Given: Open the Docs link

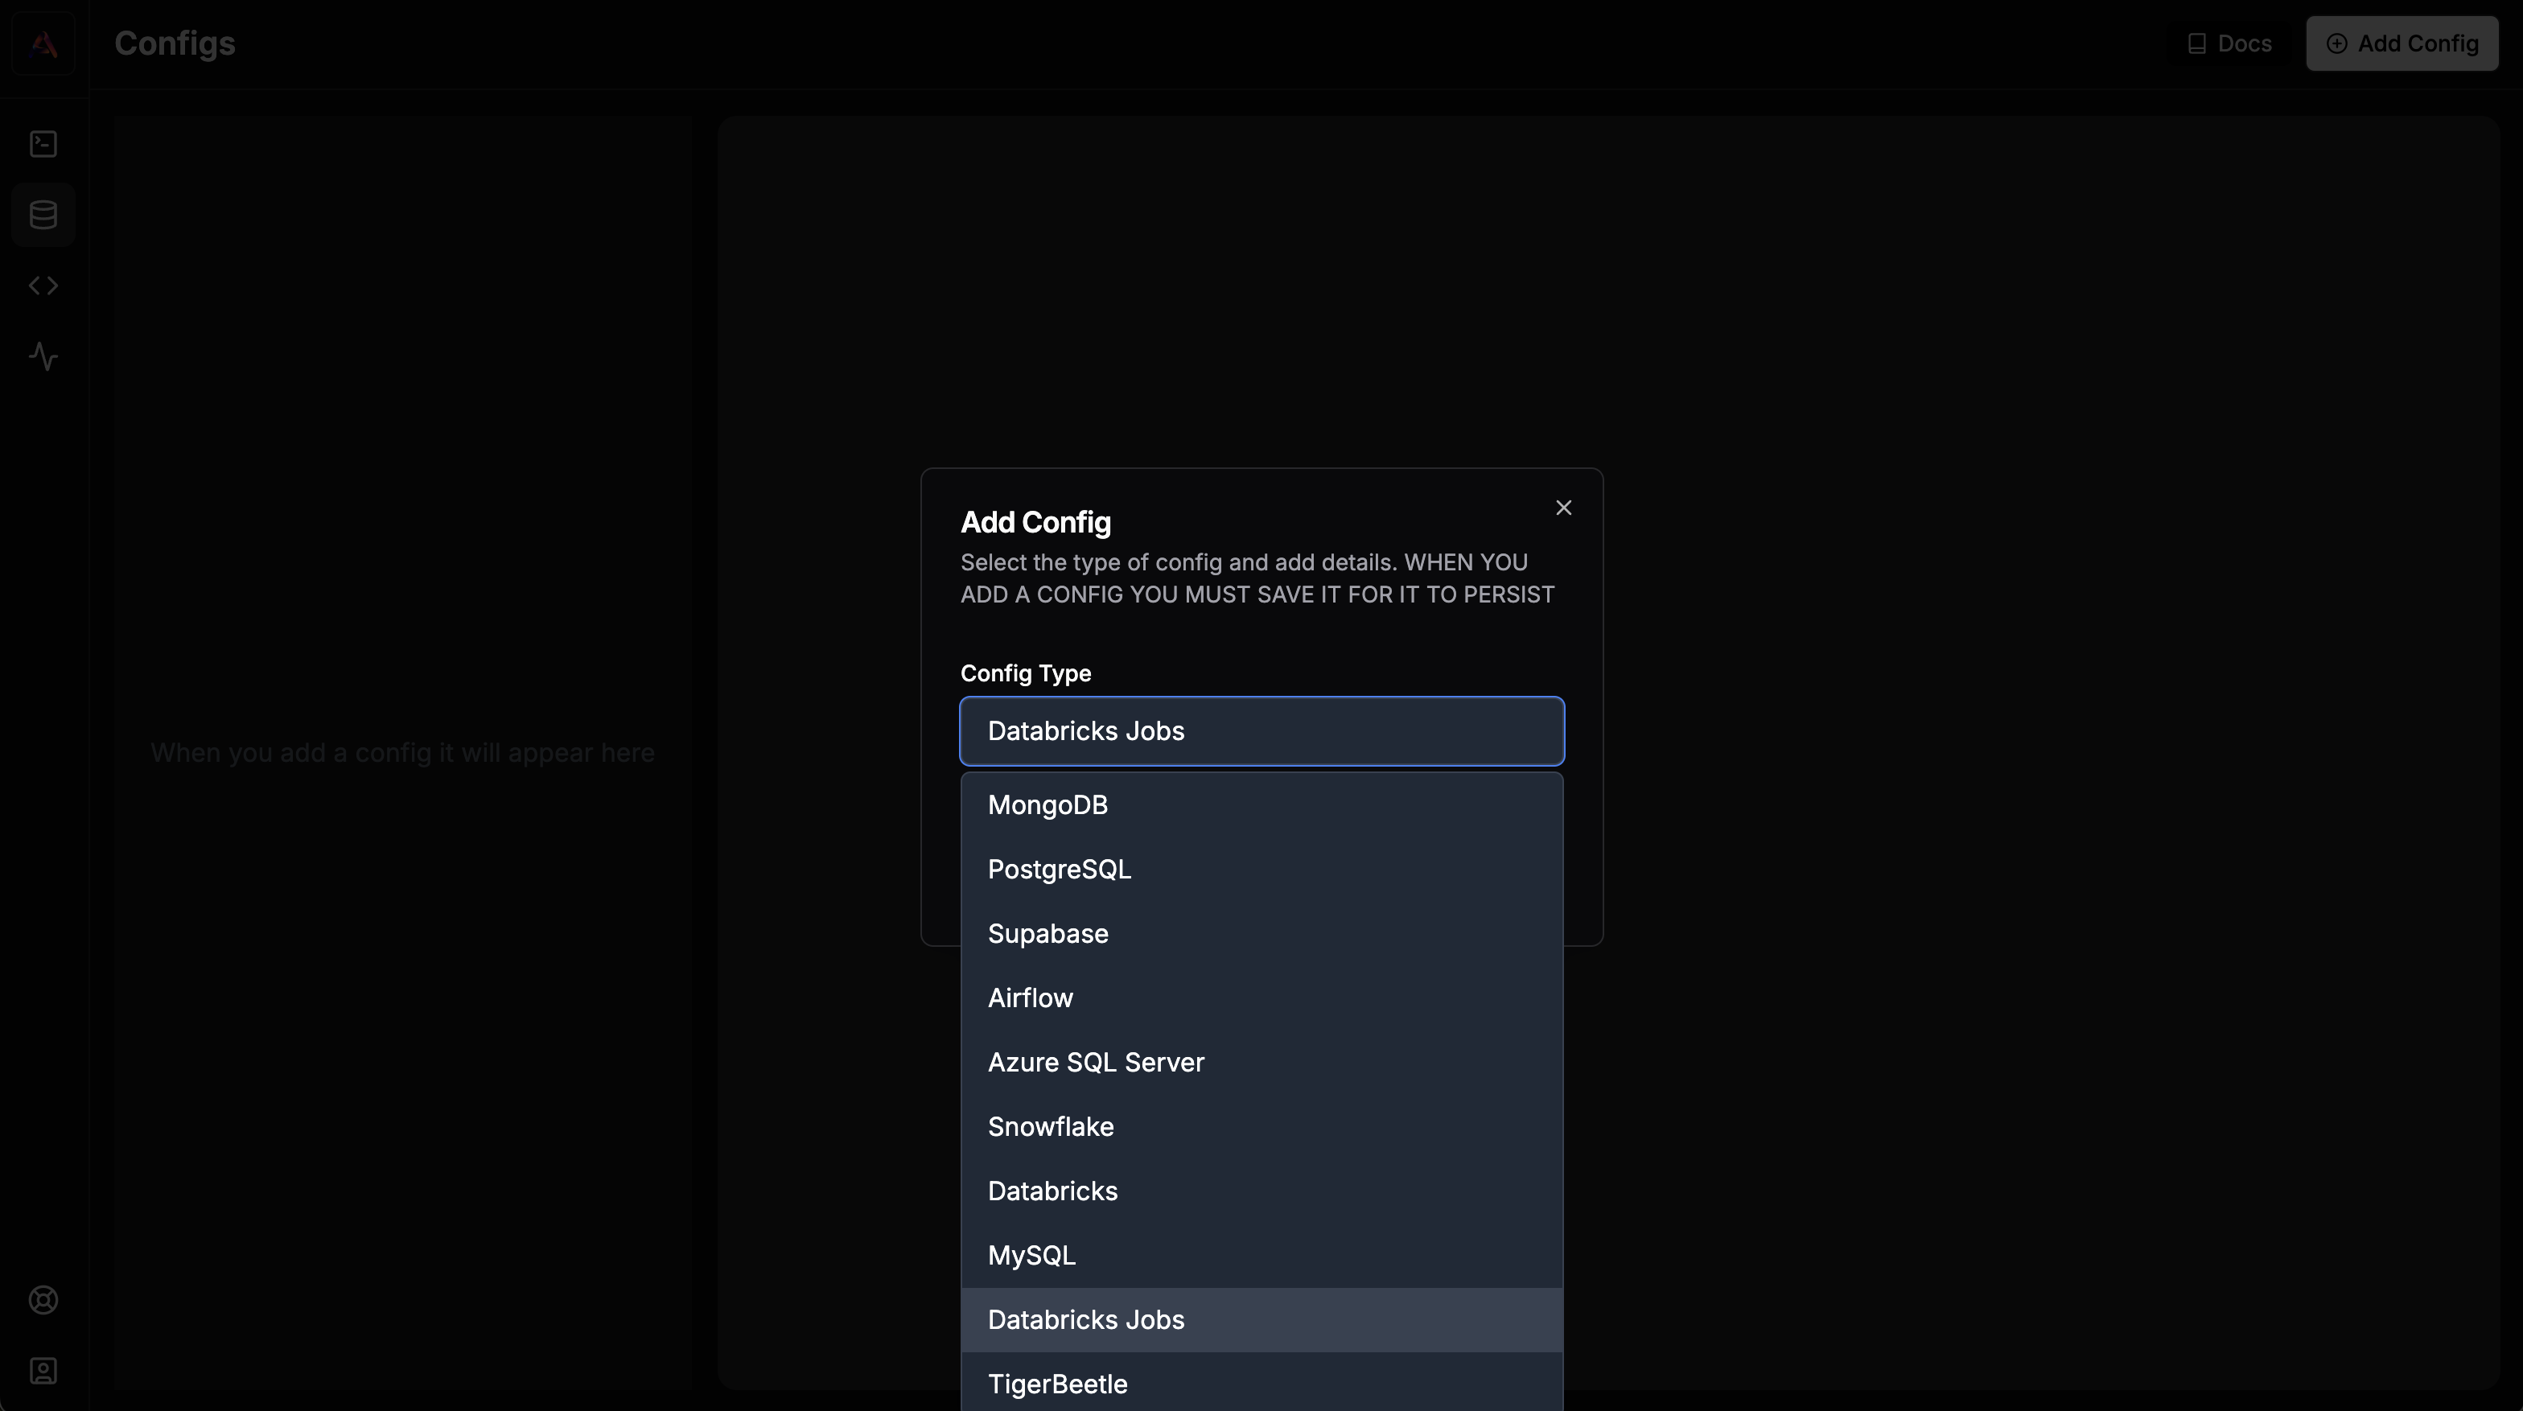Looking at the screenshot, I should click(x=2229, y=43).
